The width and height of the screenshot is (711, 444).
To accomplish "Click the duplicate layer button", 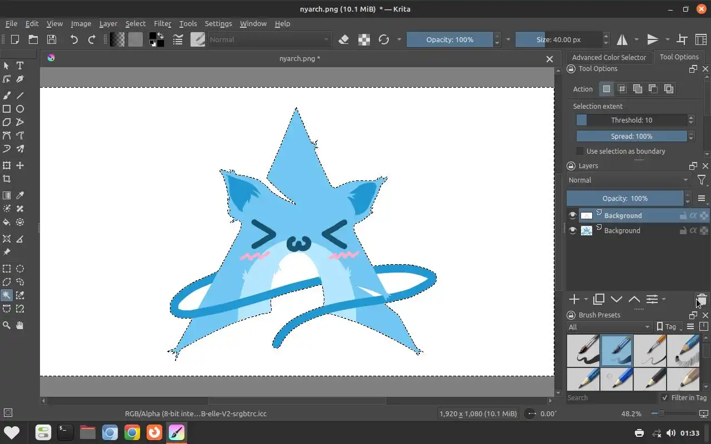I will coord(599,299).
